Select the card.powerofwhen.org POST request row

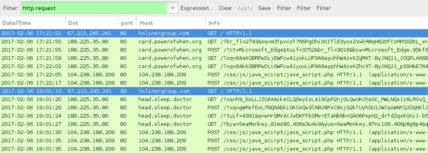pos(214,50)
